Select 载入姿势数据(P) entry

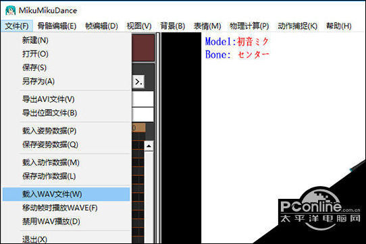coord(66,131)
